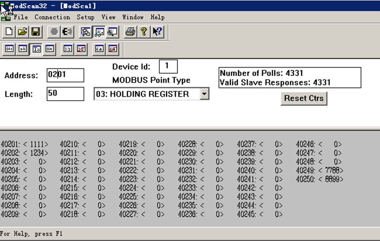The width and height of the screenshot is (380, 241).
Task: Select hexadecimal display format icon
Action: [x=49, y=49]
